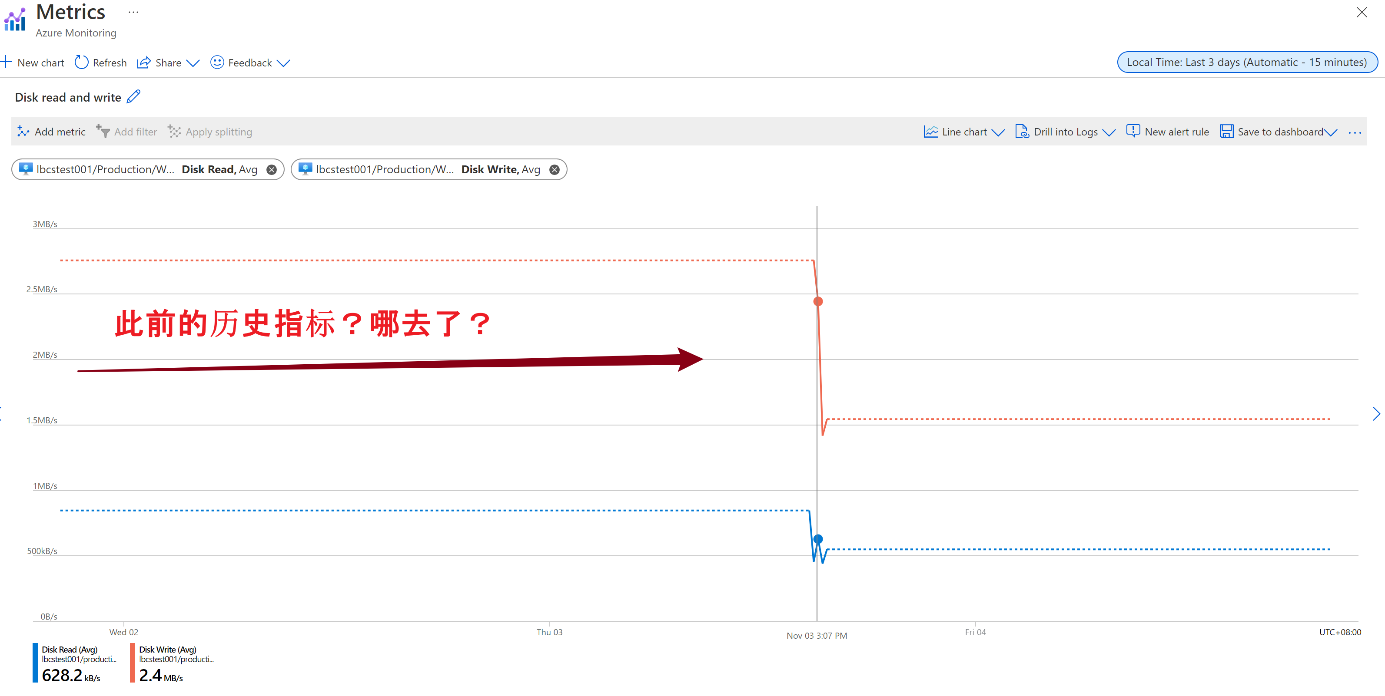
Task: Open the Local Time range selector
Action: [1247, 62]
